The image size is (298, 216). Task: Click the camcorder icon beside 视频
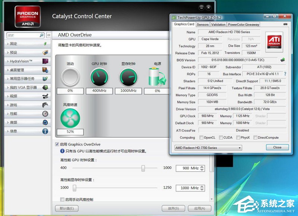[x=45, y=96]
